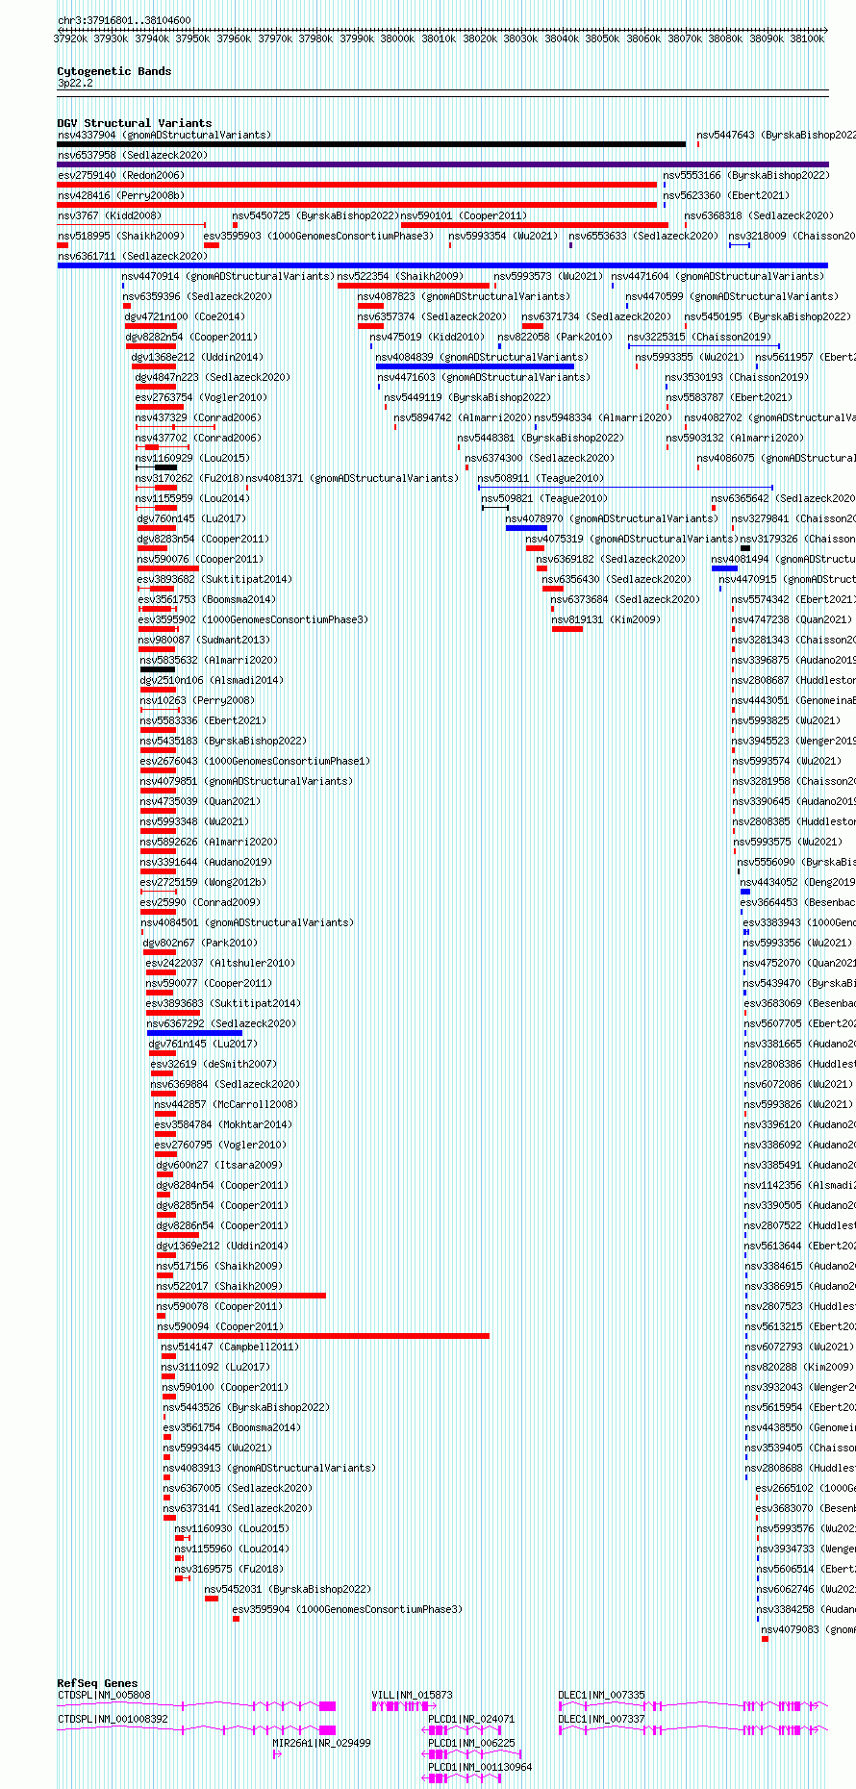
Task: Click the 38050k ruler tick label
Action: [x=602, y=38]
